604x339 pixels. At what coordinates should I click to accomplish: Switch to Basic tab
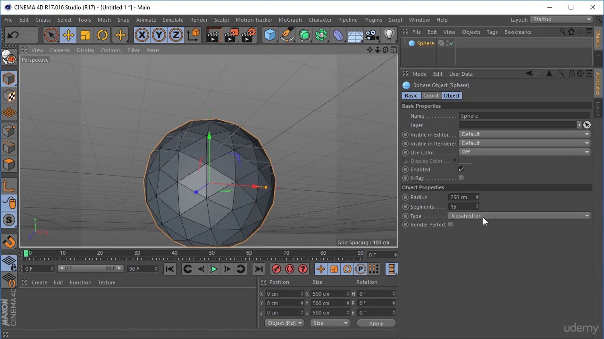point(411,96)
